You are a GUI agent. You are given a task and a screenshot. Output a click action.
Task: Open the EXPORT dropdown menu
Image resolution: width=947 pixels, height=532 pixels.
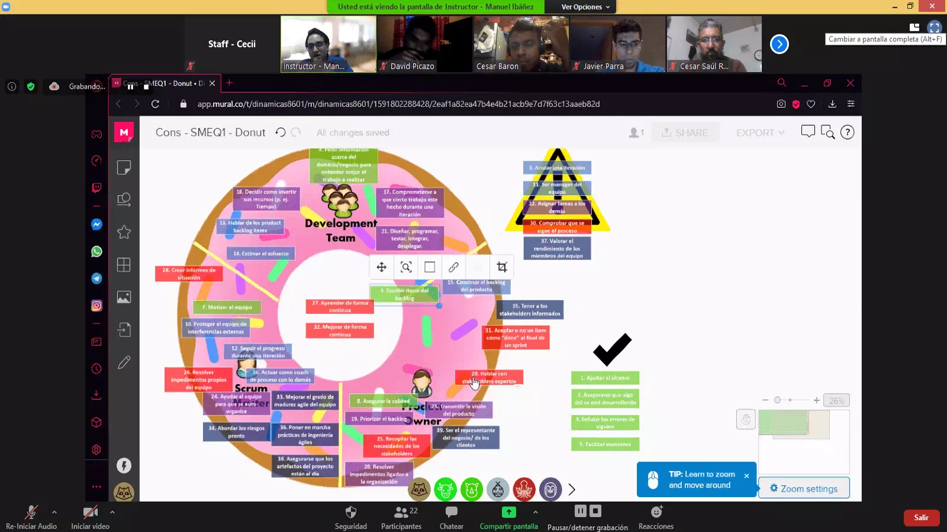(760, 133)
